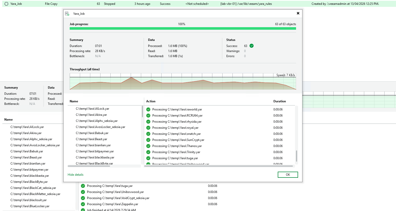Click the Action column header
Image resolution: width=396 pixels, height=211 pixels.
coord(151,101)
